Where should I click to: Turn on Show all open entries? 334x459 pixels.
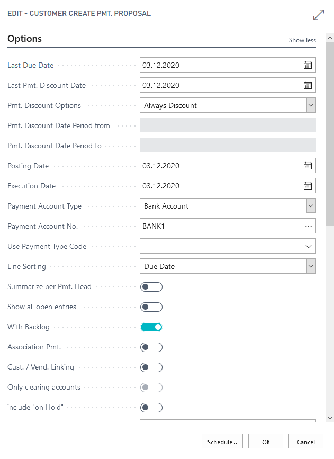pyautogui.click(x=151, y=307)
